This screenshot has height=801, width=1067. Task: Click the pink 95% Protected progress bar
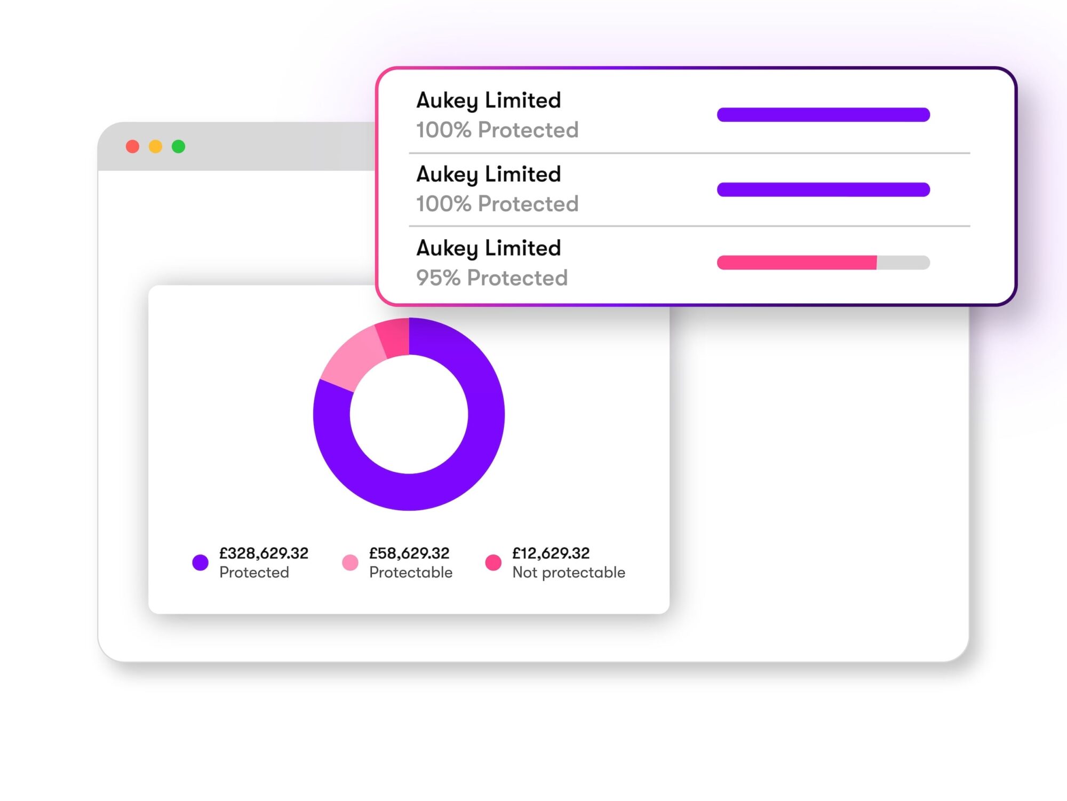823,263
